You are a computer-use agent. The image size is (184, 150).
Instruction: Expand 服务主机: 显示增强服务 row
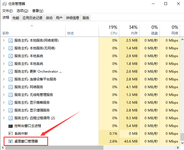click(4, 110)
